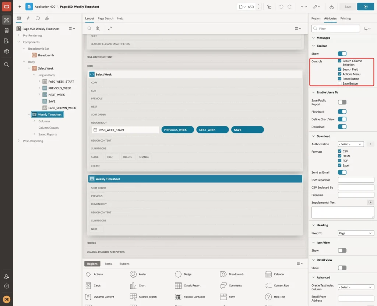Image resolution: width=377 pixels, height=306 pixels.
Task: Expand the Post-Rendering tree node
Action: tap(19, 141)
